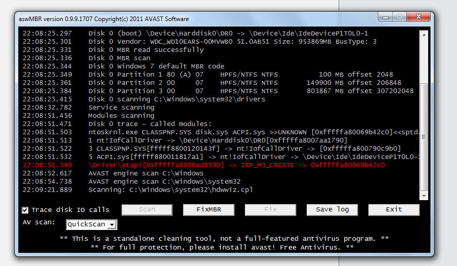Minimize the aswMBR window

(385, 17)
